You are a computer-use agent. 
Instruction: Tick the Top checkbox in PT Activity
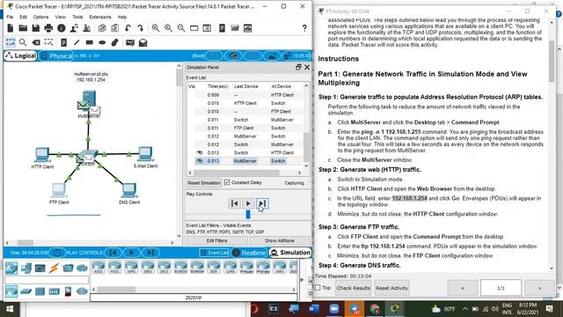pos(318,288)
